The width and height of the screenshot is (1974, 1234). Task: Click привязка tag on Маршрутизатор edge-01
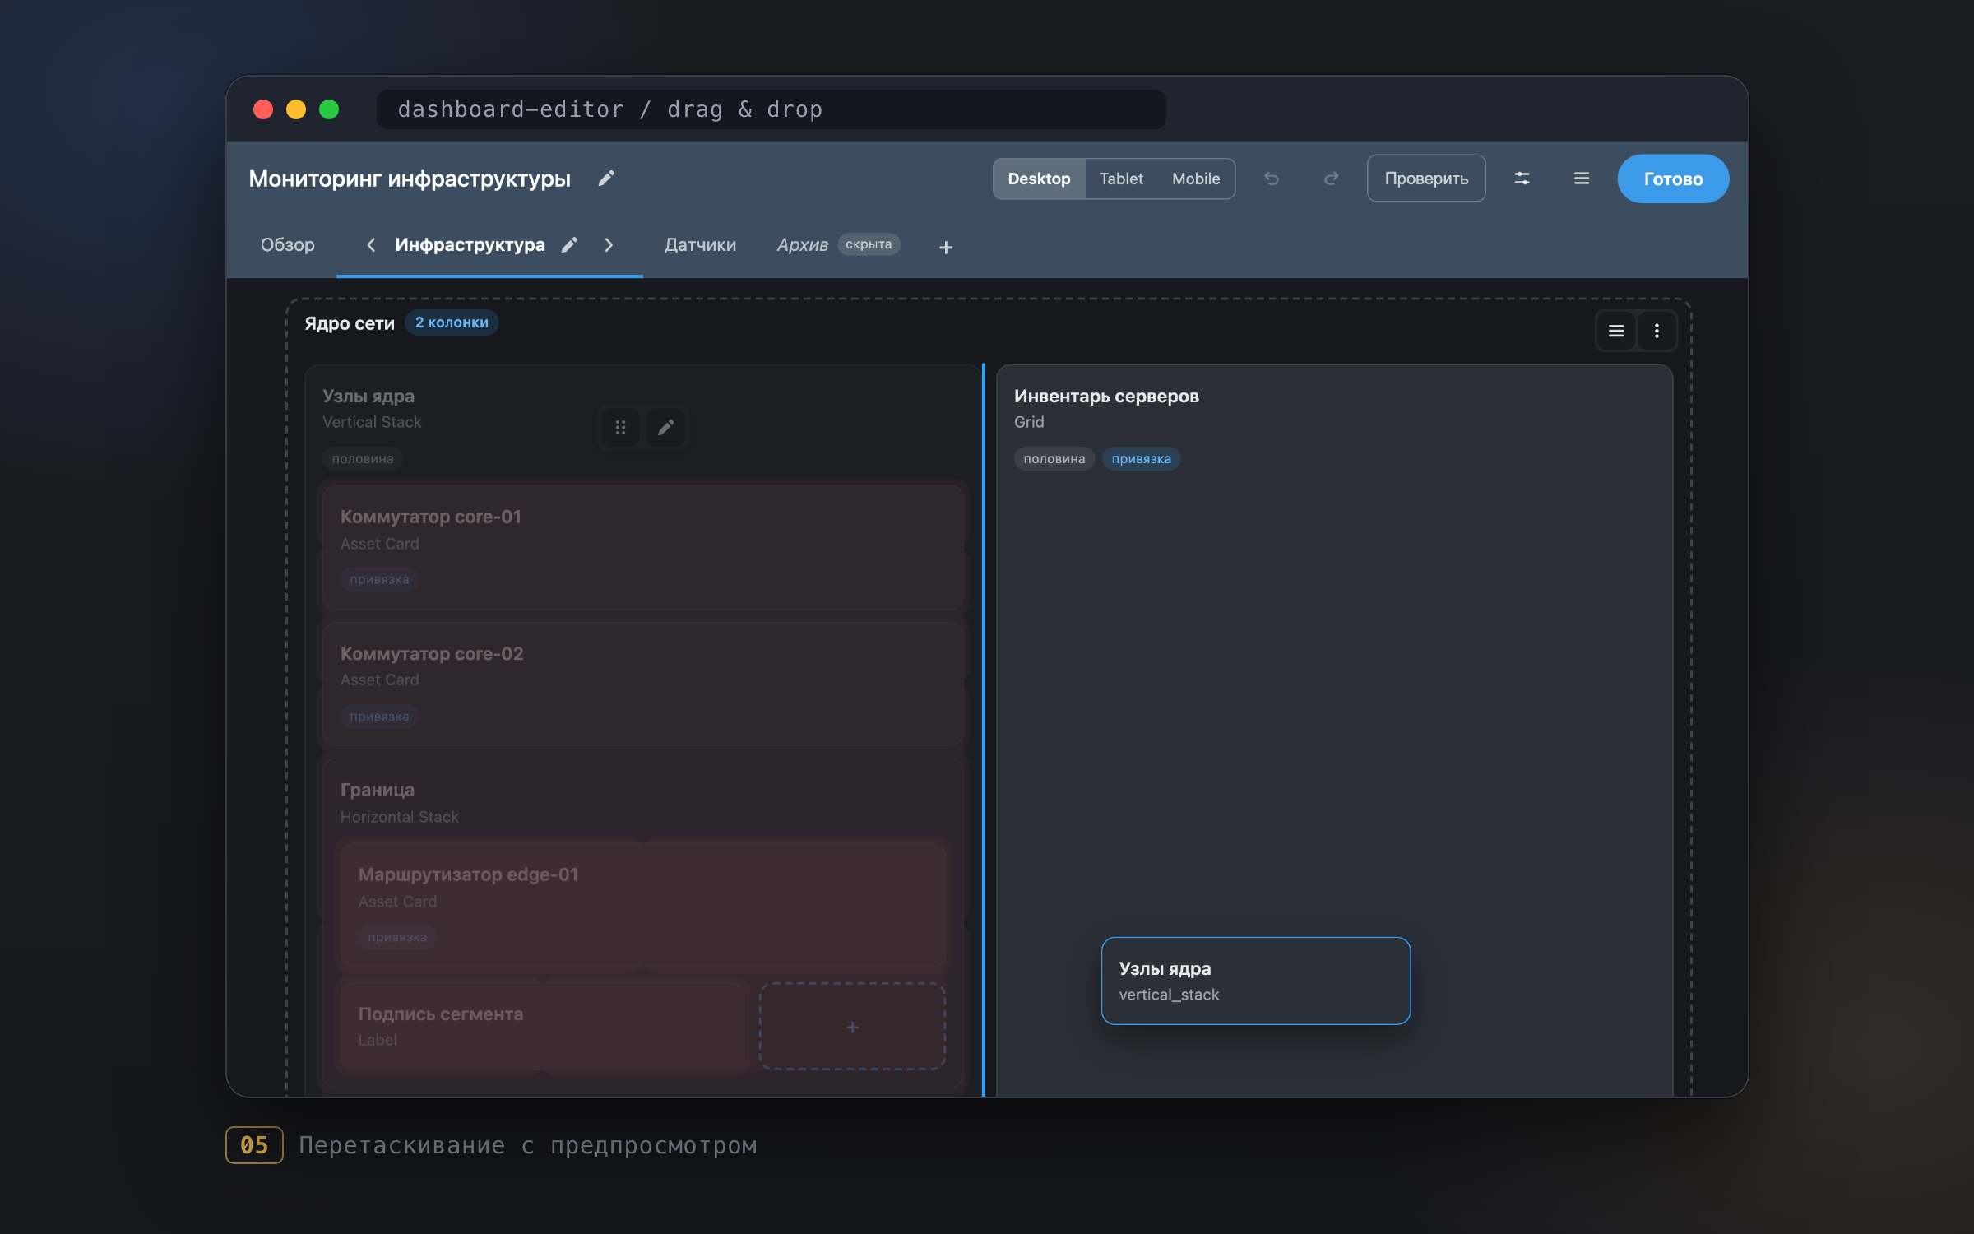397,937
